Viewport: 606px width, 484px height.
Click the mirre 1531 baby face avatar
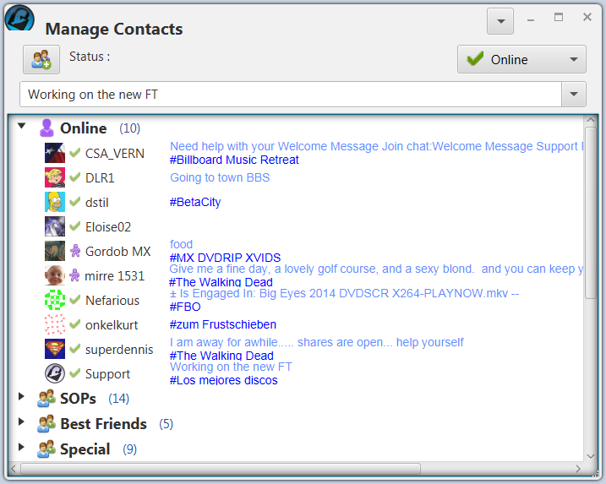click(55, 275)
